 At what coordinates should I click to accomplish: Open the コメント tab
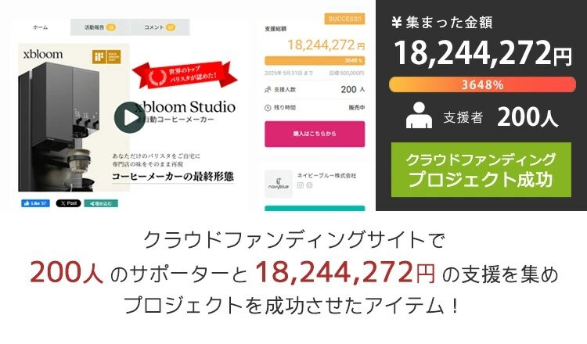point(160,27)
